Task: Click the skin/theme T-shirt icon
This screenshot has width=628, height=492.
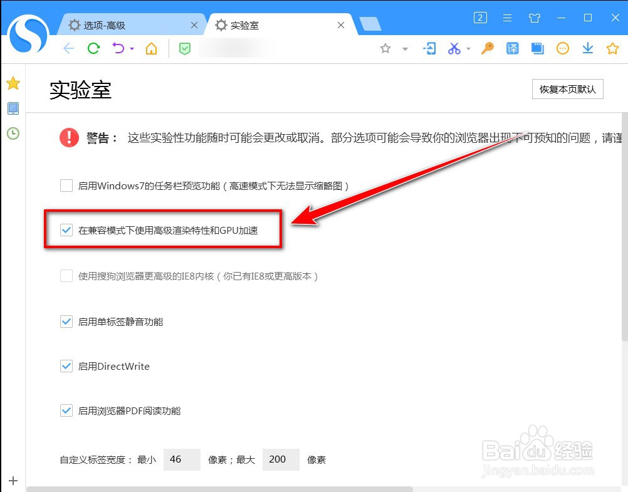Action: pyautogui.click(x=535, y=18)
